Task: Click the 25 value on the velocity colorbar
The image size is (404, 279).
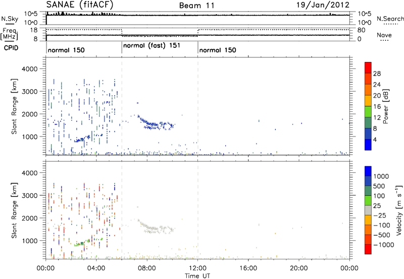Action: click(377, 206)
